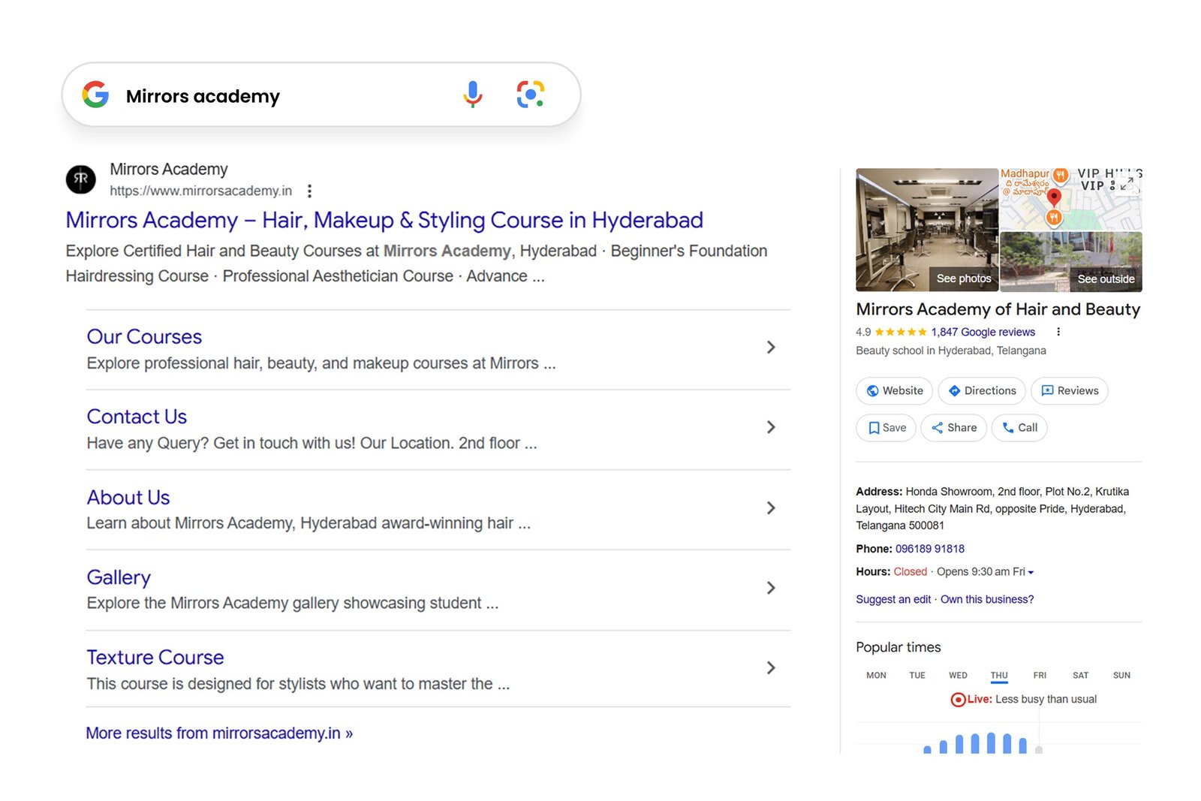
Task: Click the voice search microphone icon
Action: point(472,95)
